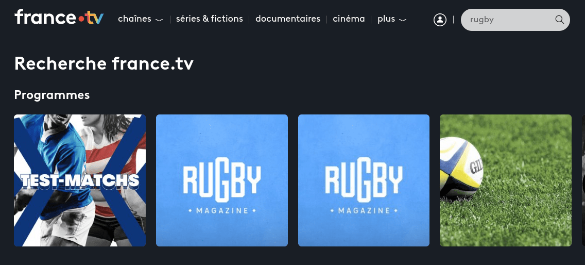The image size is (585, 265).
Task: Click the TEST-MATCHS lettering on the tile
Action: click(80, 181)
